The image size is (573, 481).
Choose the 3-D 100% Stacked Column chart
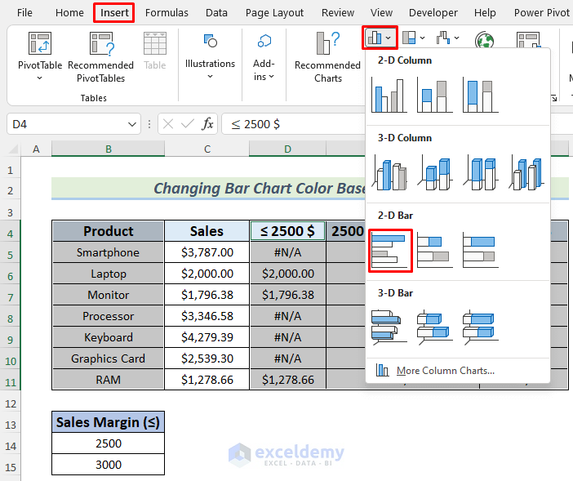point(480,172)
